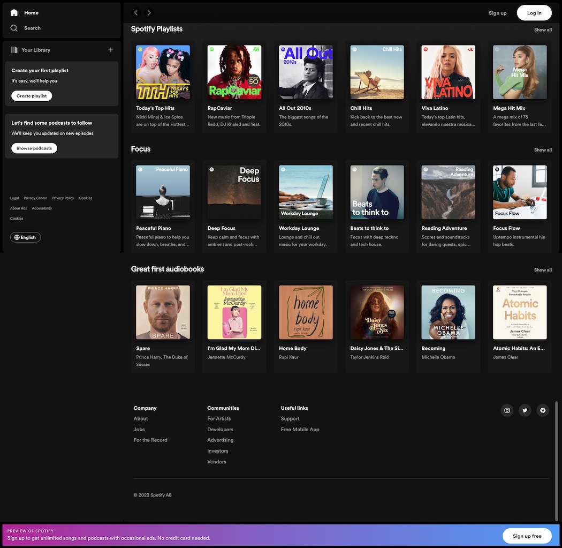Open Daisy Jones & The Six cover

click(377, 312)
